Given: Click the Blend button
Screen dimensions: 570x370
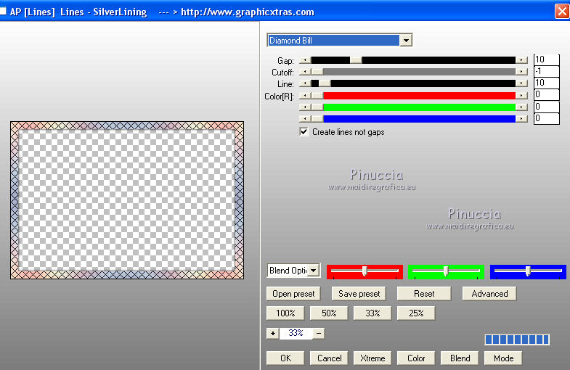Looking at the screenshot, I should pyautogui.click(x=460, y=358).
